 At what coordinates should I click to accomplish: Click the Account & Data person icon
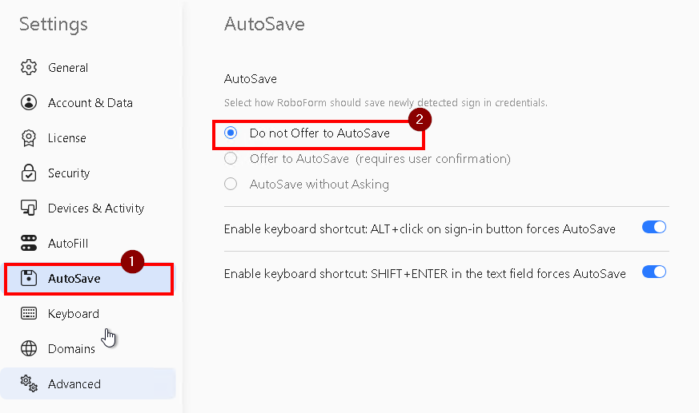[x=29, y=102]
